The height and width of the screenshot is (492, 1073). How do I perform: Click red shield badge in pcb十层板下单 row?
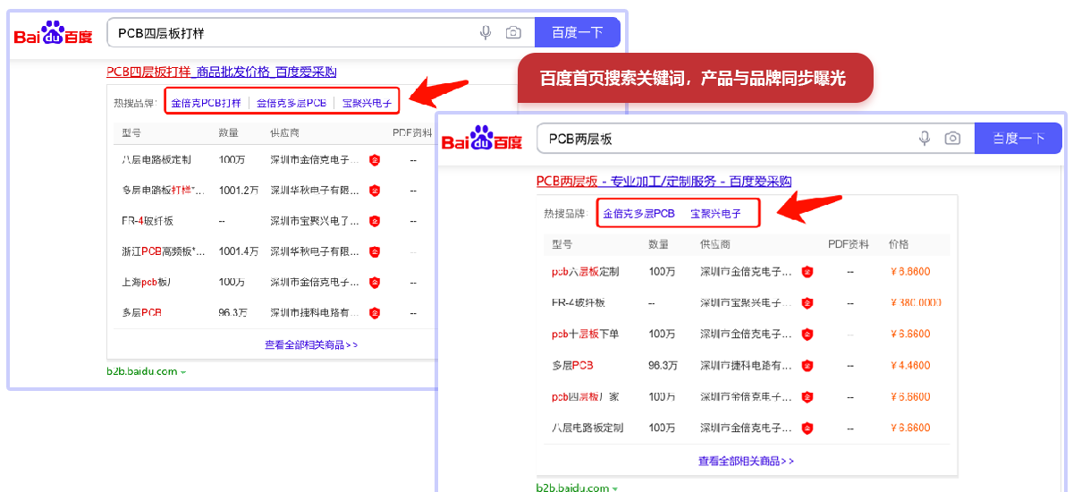(x=807, y=334)
